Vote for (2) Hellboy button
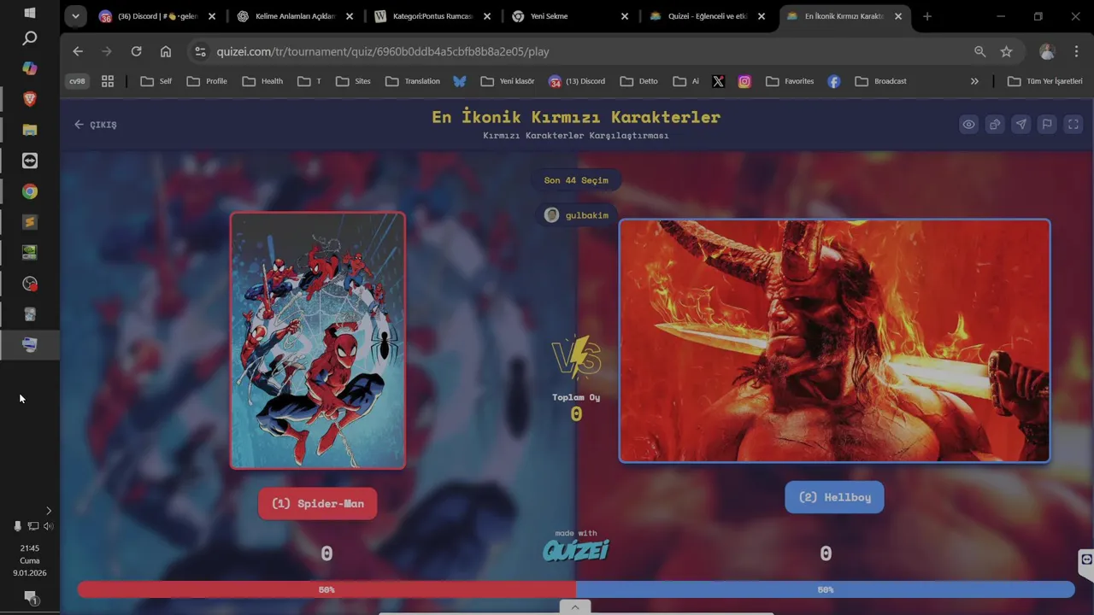The height and width of the screenshot is (615, 1094). tap(834, 497)
